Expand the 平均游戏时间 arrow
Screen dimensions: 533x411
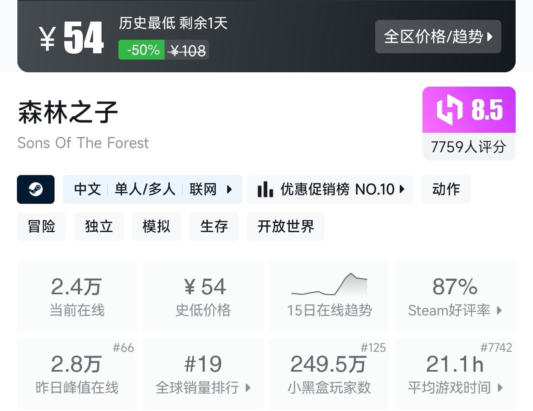500,387
